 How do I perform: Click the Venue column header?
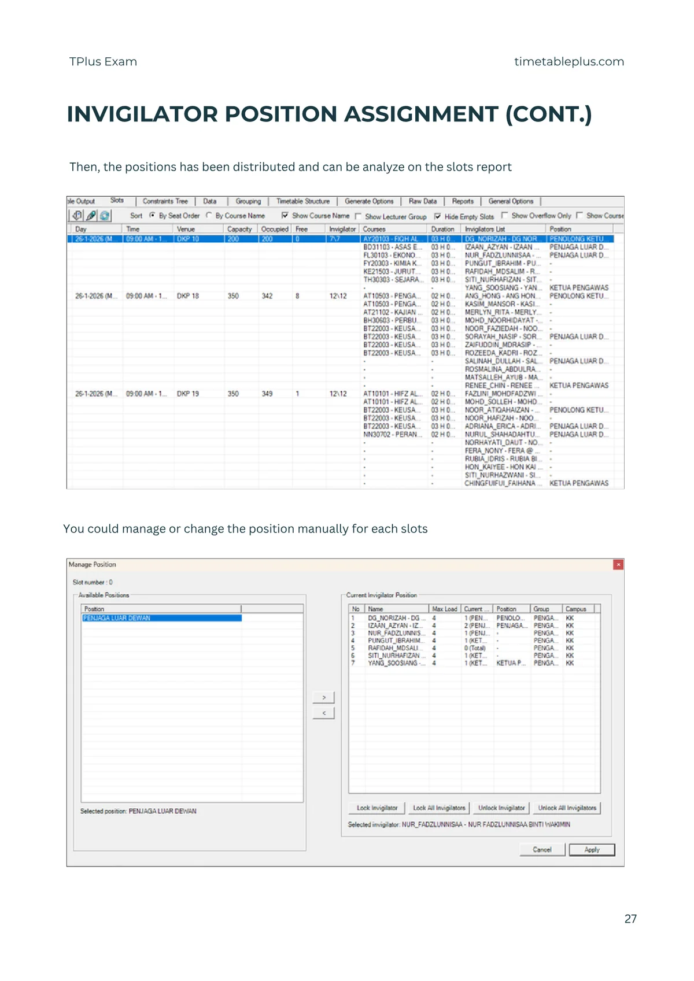[x=198, y=229]
